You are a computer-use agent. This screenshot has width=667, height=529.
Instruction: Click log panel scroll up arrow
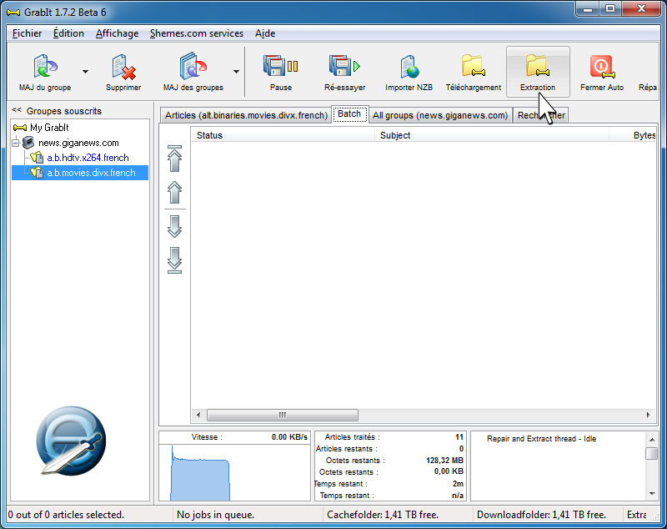652,439
